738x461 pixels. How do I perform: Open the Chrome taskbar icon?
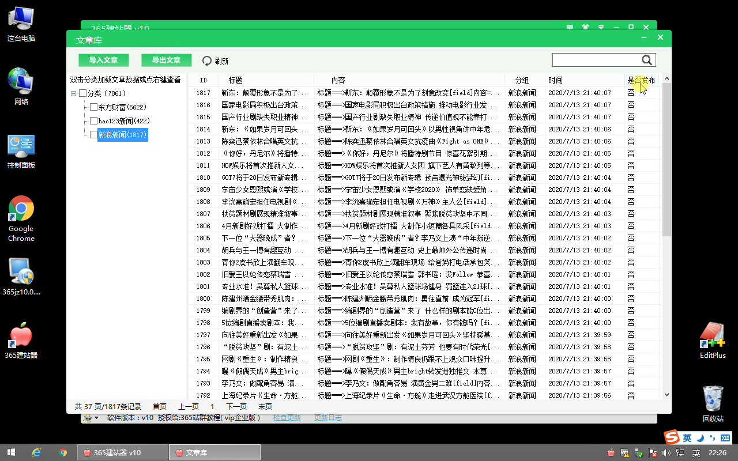[63, 452]
